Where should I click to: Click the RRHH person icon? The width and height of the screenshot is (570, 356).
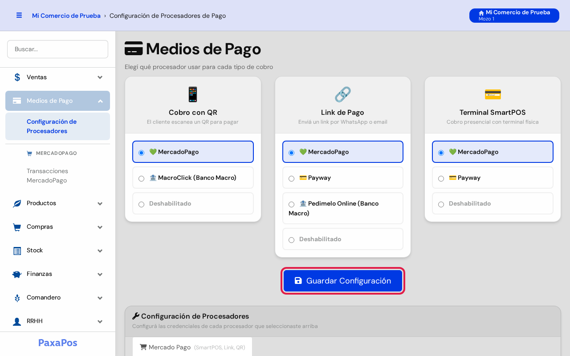(17, 321)
